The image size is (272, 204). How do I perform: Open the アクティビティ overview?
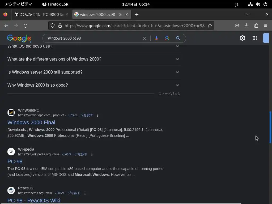click(x=19, y=4)
